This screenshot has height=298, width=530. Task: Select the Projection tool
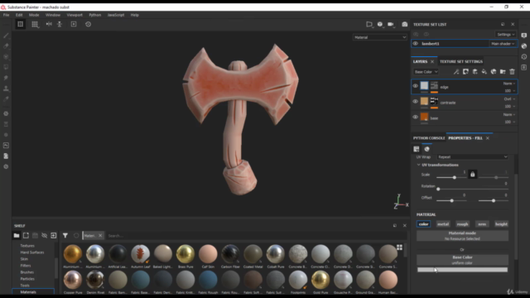click(6, 56)
